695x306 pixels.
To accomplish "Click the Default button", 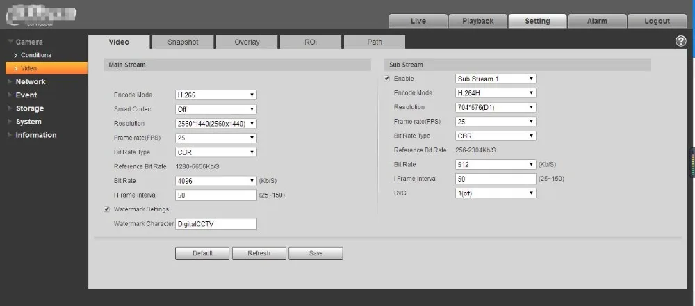I will tap(202, 253).
